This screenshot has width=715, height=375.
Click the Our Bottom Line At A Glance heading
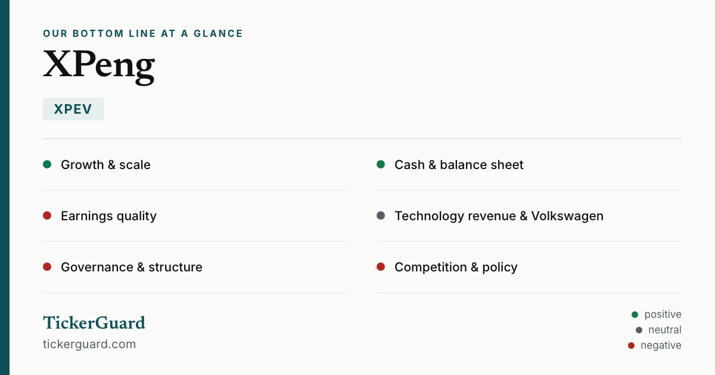(x=143, y=34)
